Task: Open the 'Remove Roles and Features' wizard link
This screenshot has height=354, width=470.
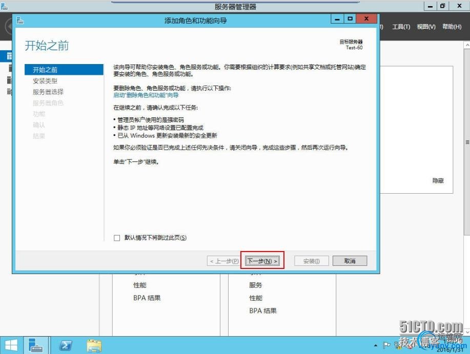Action: click(146, 95)
